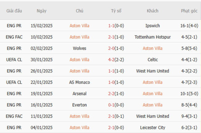Open the Arsenal team link

79,94
